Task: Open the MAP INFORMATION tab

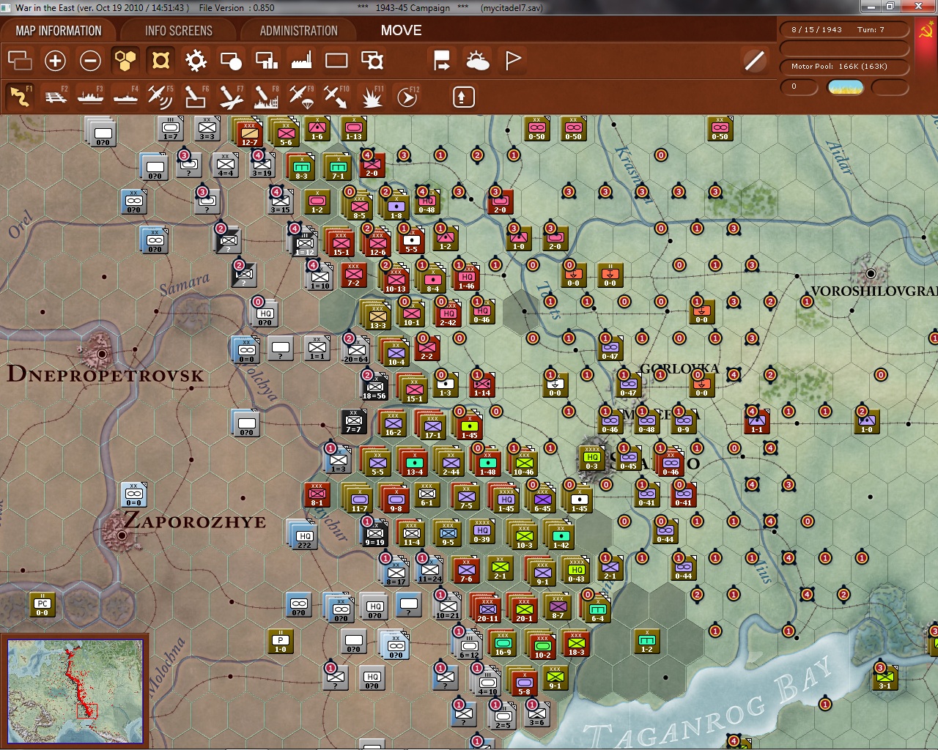Action: 59,31
